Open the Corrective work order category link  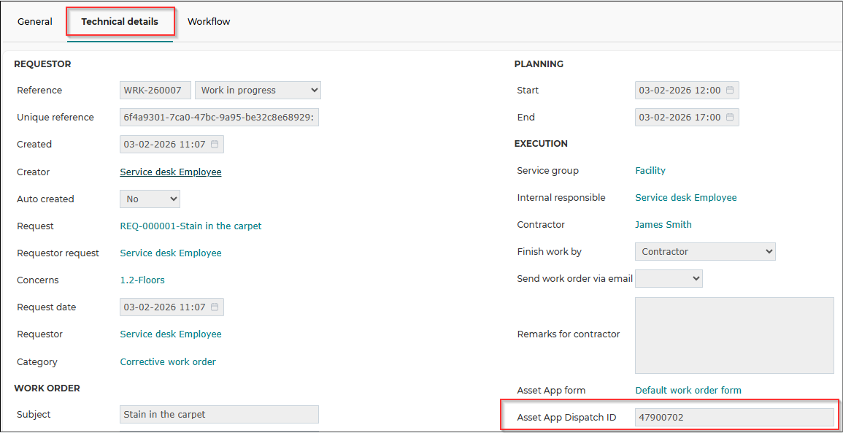[168, 362]
